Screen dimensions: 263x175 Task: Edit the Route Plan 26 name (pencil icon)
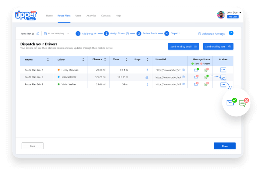(38, 33)
